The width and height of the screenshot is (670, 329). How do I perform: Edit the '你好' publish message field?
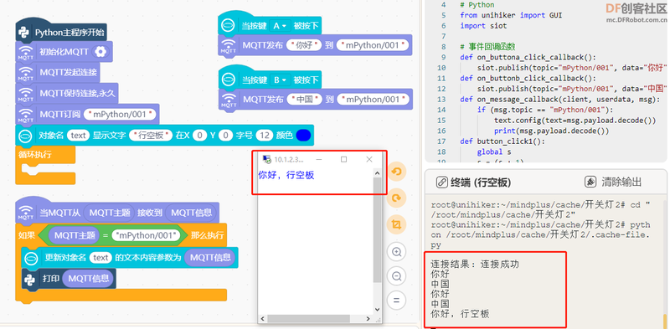tap(304, 45)
